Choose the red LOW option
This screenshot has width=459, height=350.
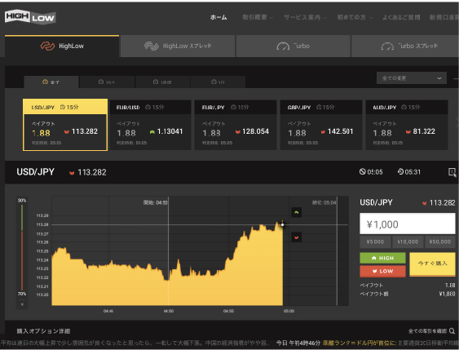[x=382, y=271]
